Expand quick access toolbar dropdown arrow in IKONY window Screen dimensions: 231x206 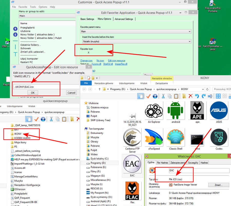pyautogui.click(x=97, y=78)
